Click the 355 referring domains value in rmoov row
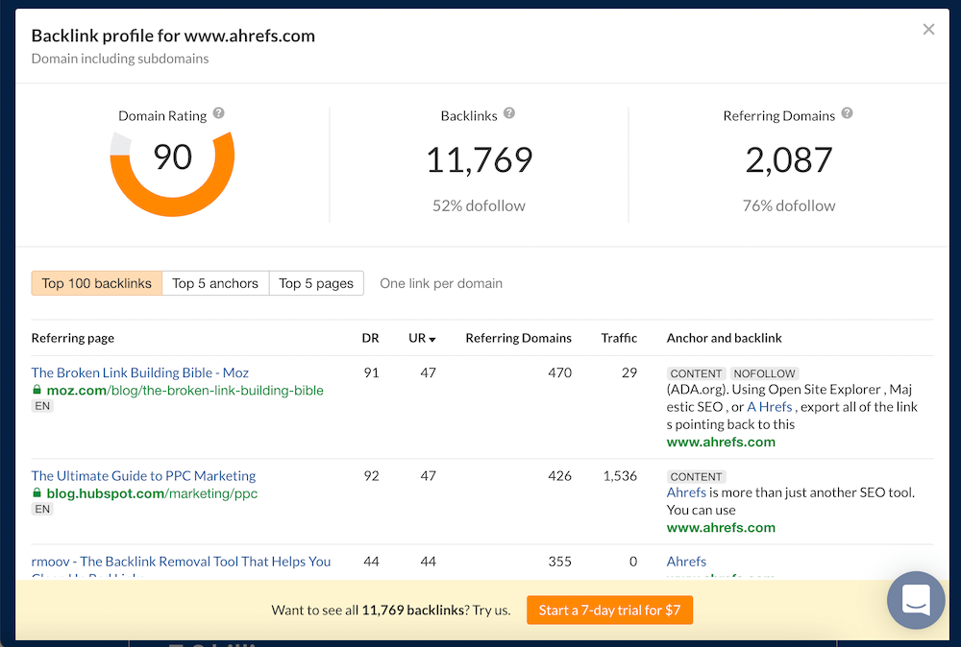This screenshot has height=647, width=961. tap(559, 562)
